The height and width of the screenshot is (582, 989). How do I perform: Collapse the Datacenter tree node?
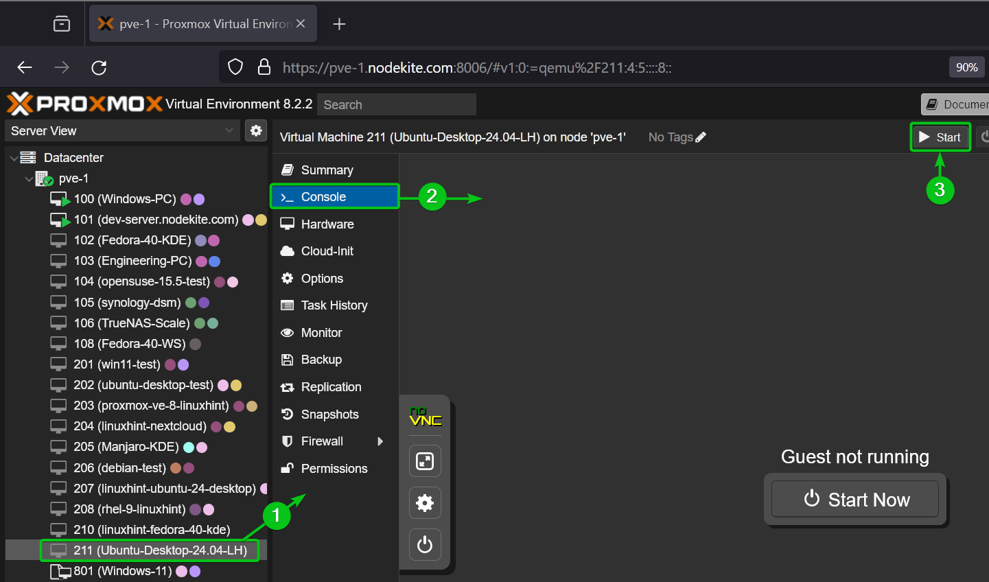14,158
